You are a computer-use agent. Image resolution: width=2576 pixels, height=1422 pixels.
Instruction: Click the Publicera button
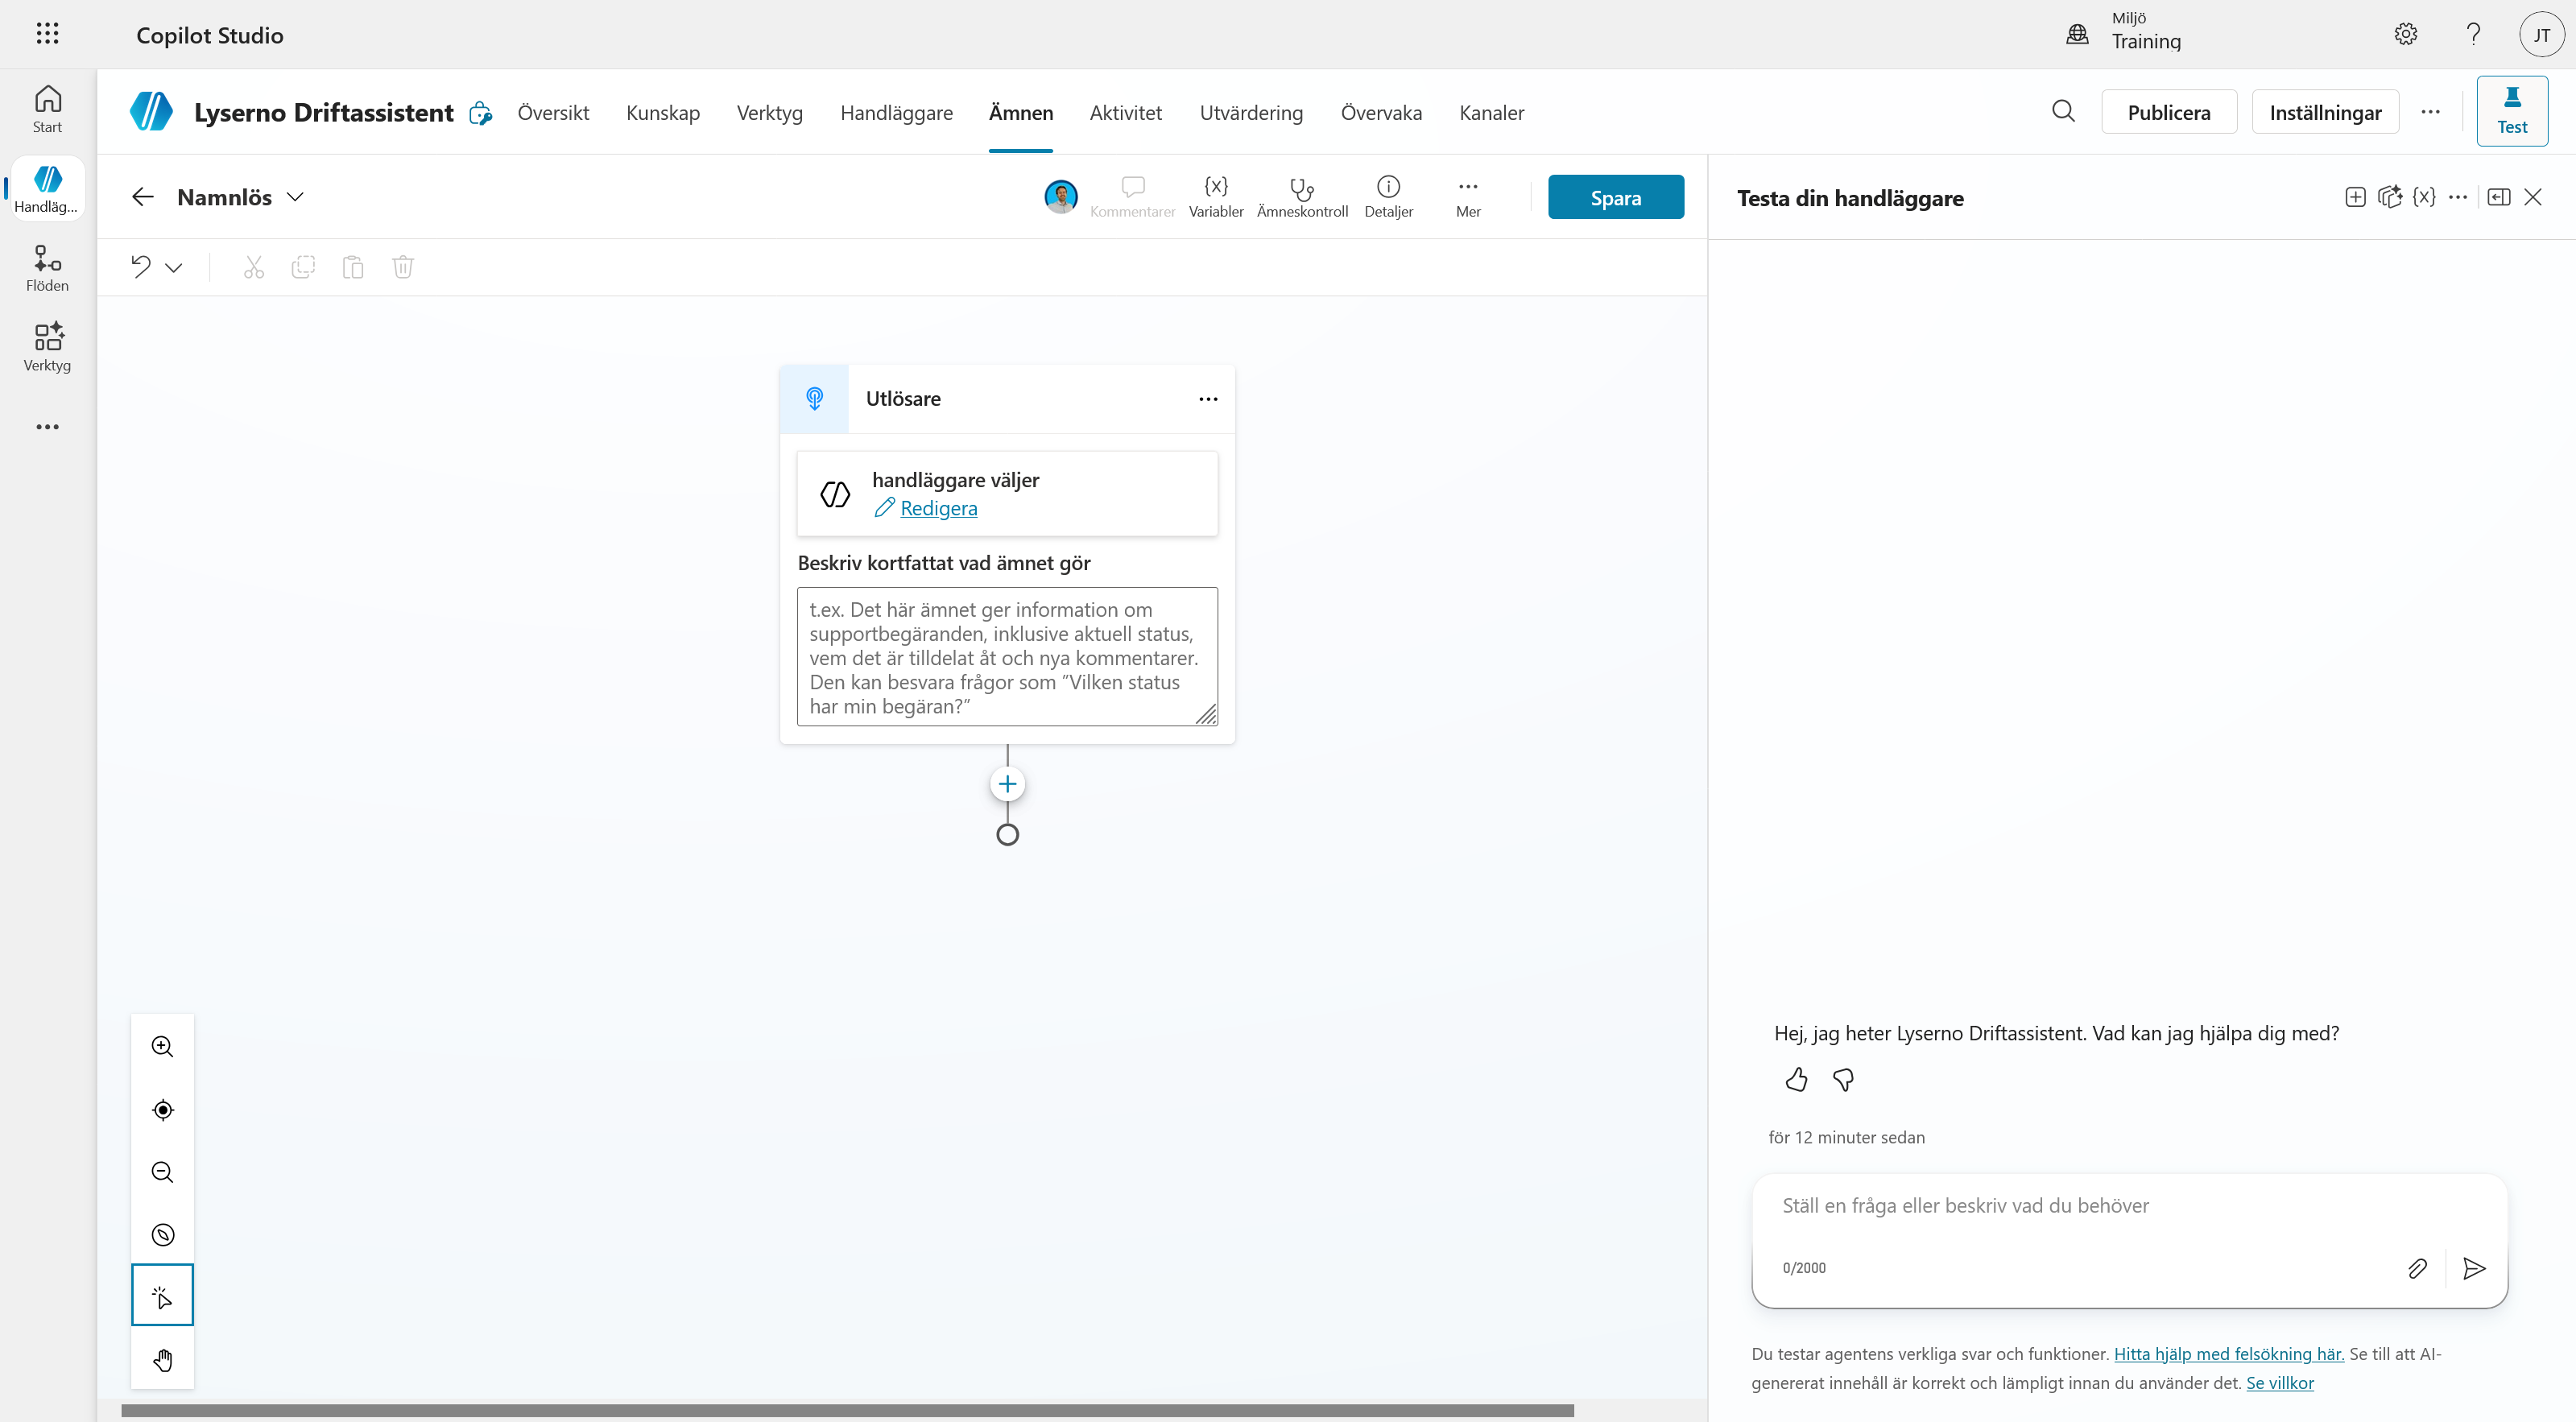pyautogui.click(x=2168, y=112)
